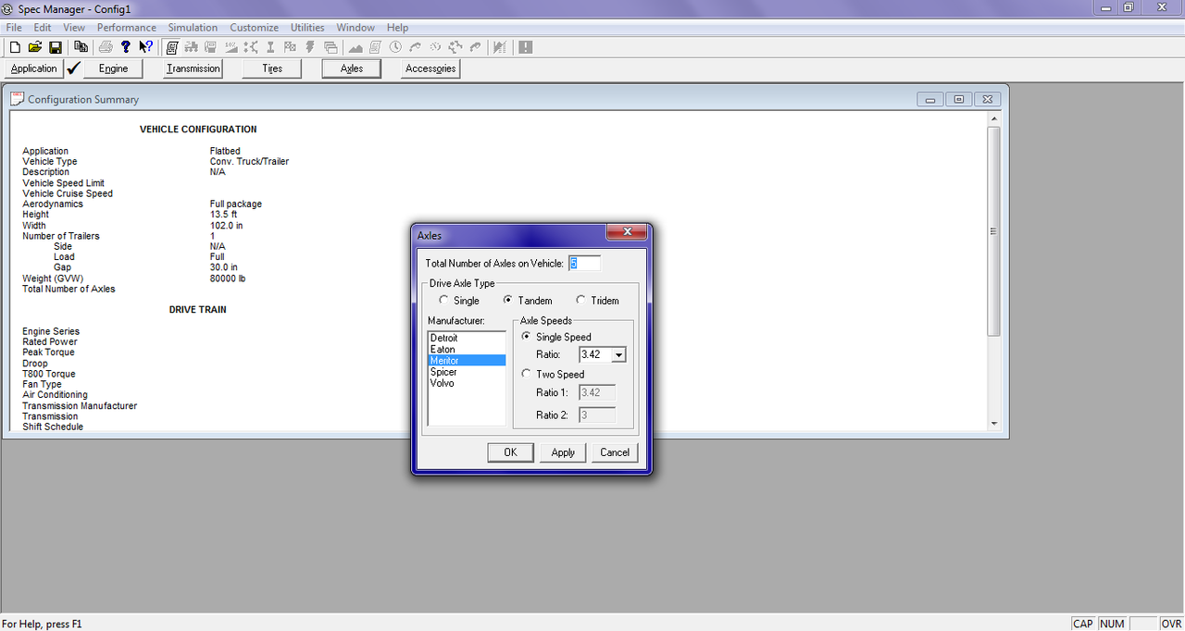
Task: Cancel the Axles dialog
Action: 615,452
